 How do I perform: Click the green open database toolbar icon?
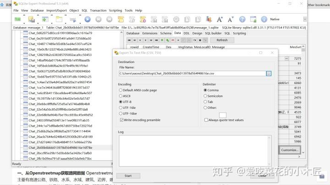pyautogui.click(x=18, y=19)
